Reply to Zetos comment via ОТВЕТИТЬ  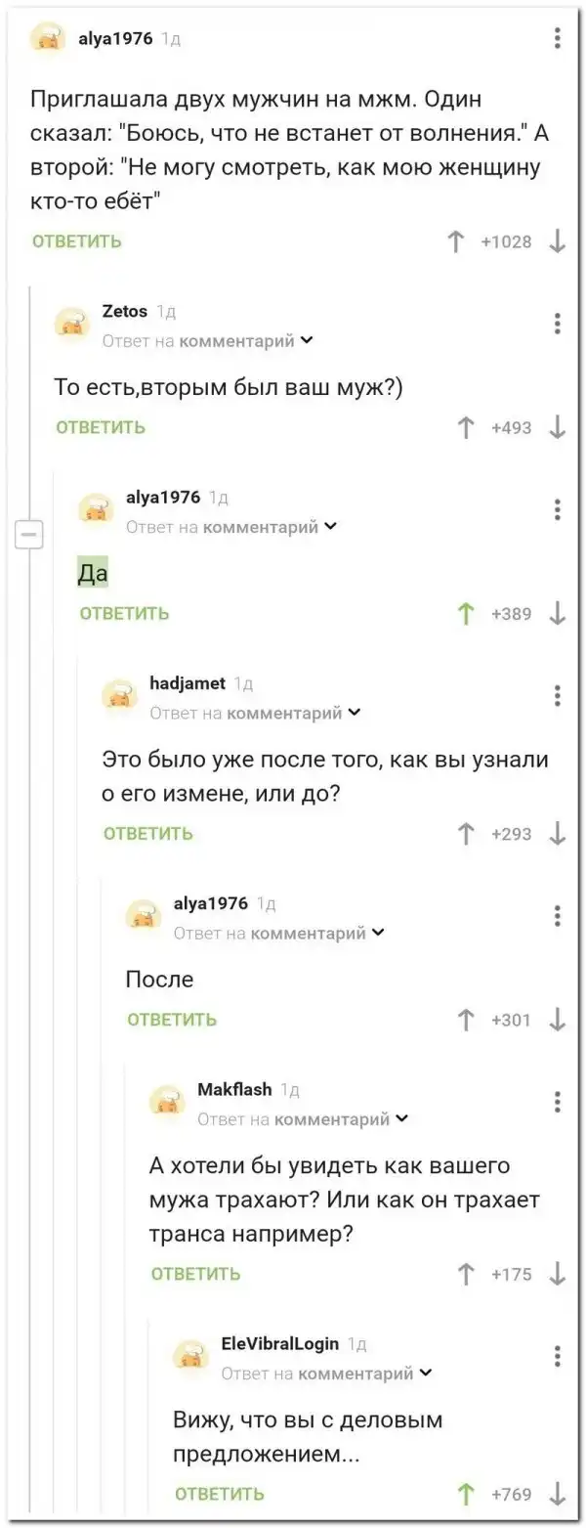click(x=101, y=427)
